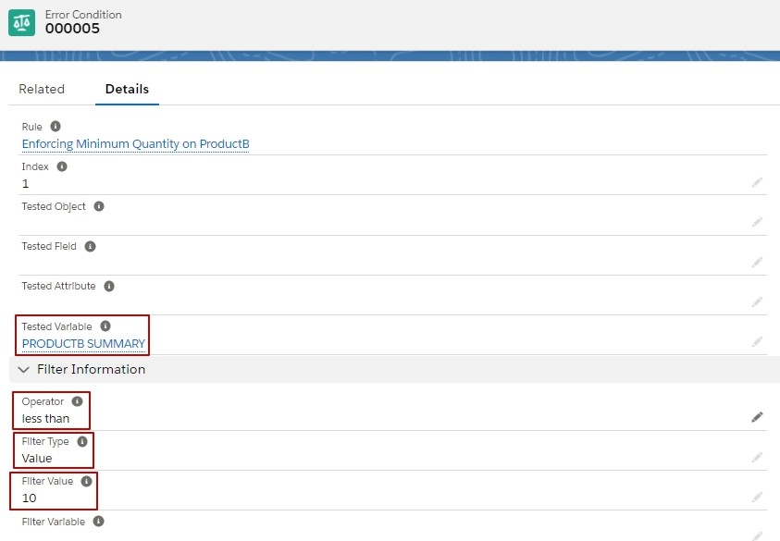
Task: Show info tooltip for Index field
Action: (62, 166)
